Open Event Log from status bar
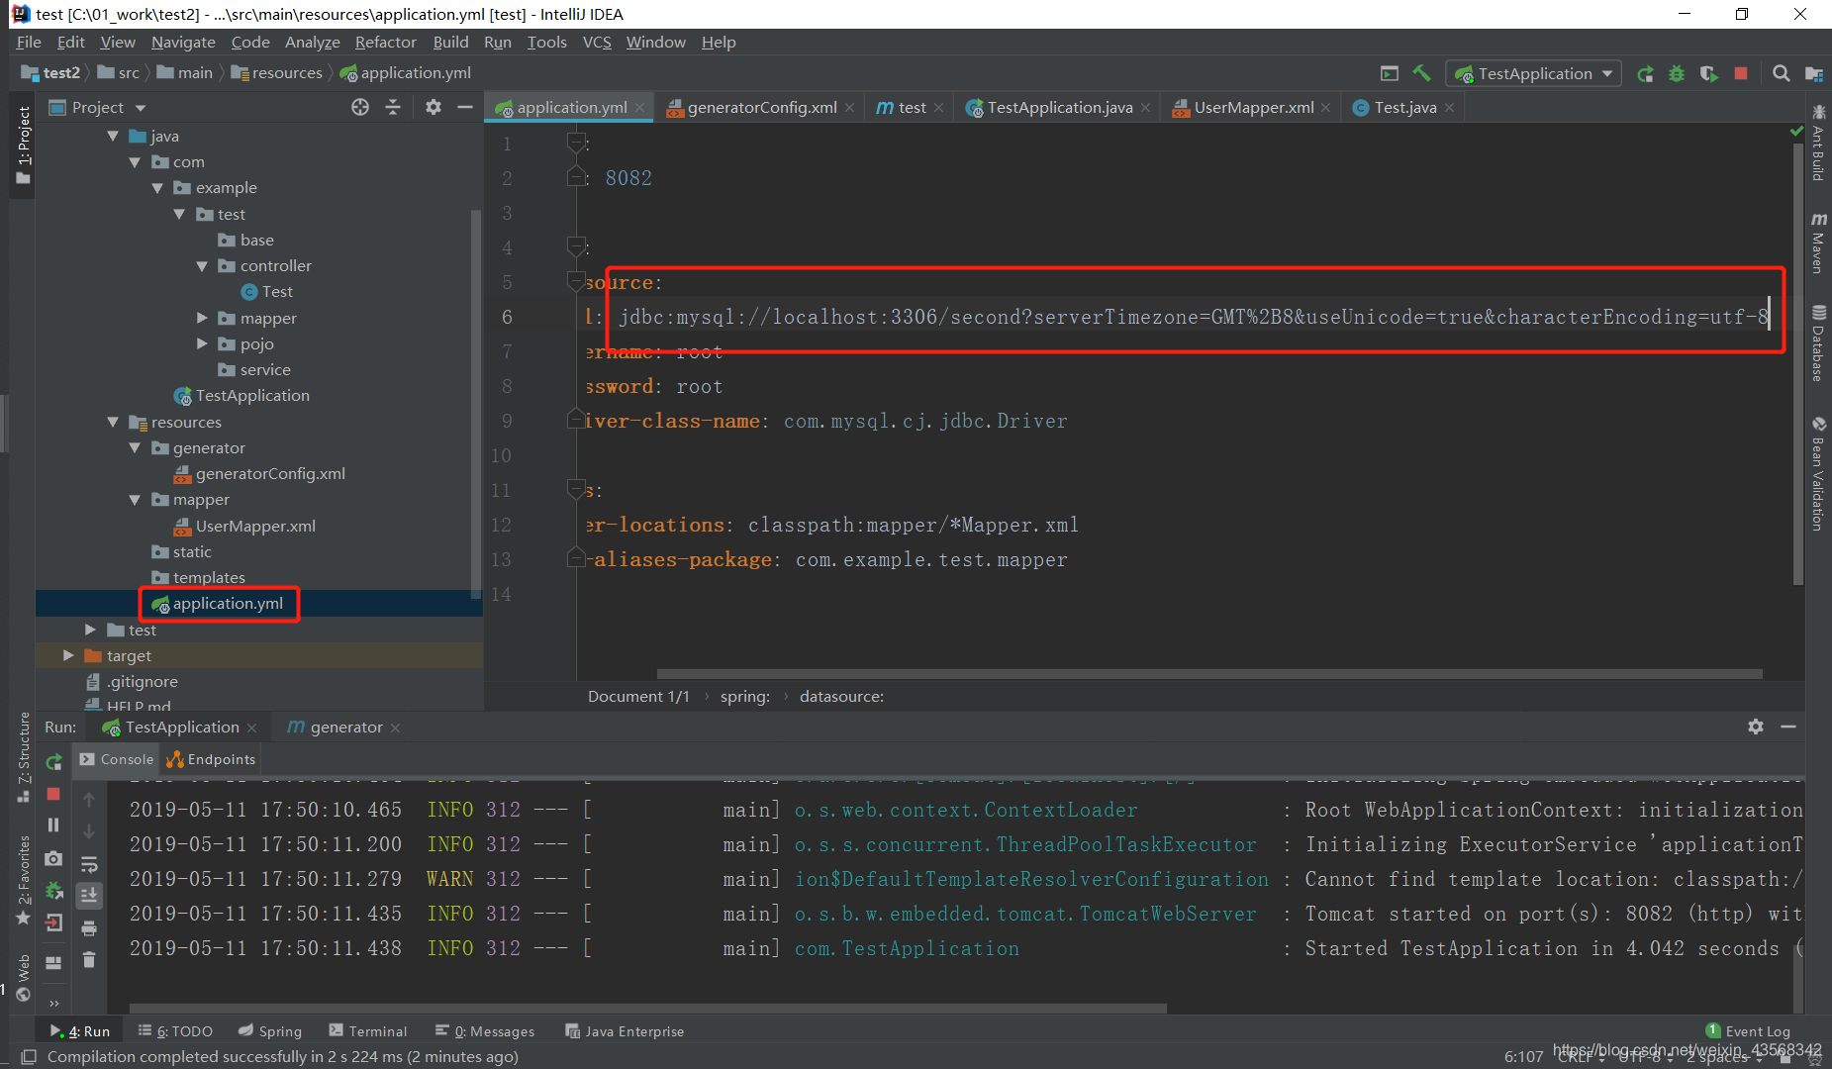 [1748, 1031]
